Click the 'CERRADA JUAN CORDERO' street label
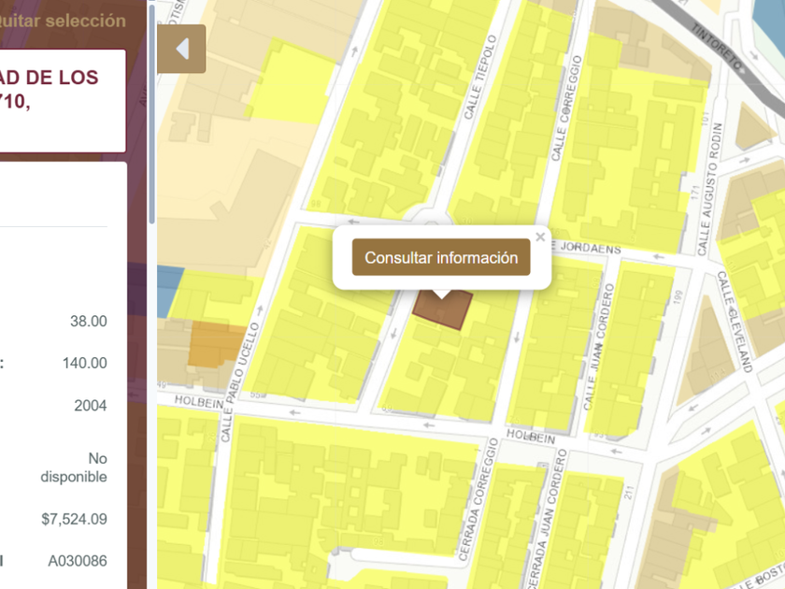785x589 pixels. tap(546, 519)
